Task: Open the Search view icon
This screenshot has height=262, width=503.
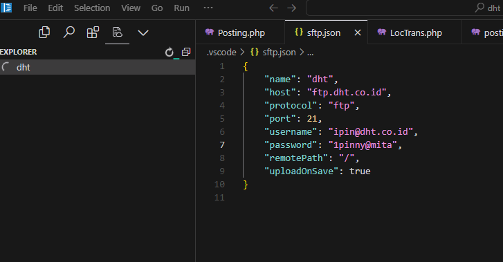Action: point(68,32)
